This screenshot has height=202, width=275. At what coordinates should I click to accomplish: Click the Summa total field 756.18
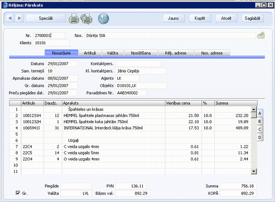[x=238, y=186]
